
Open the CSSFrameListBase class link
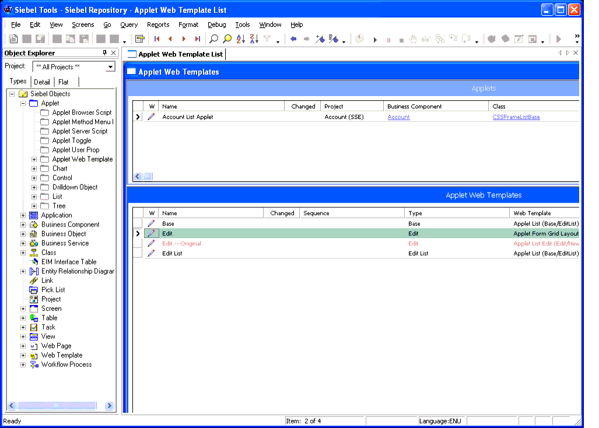pos(516,117)
